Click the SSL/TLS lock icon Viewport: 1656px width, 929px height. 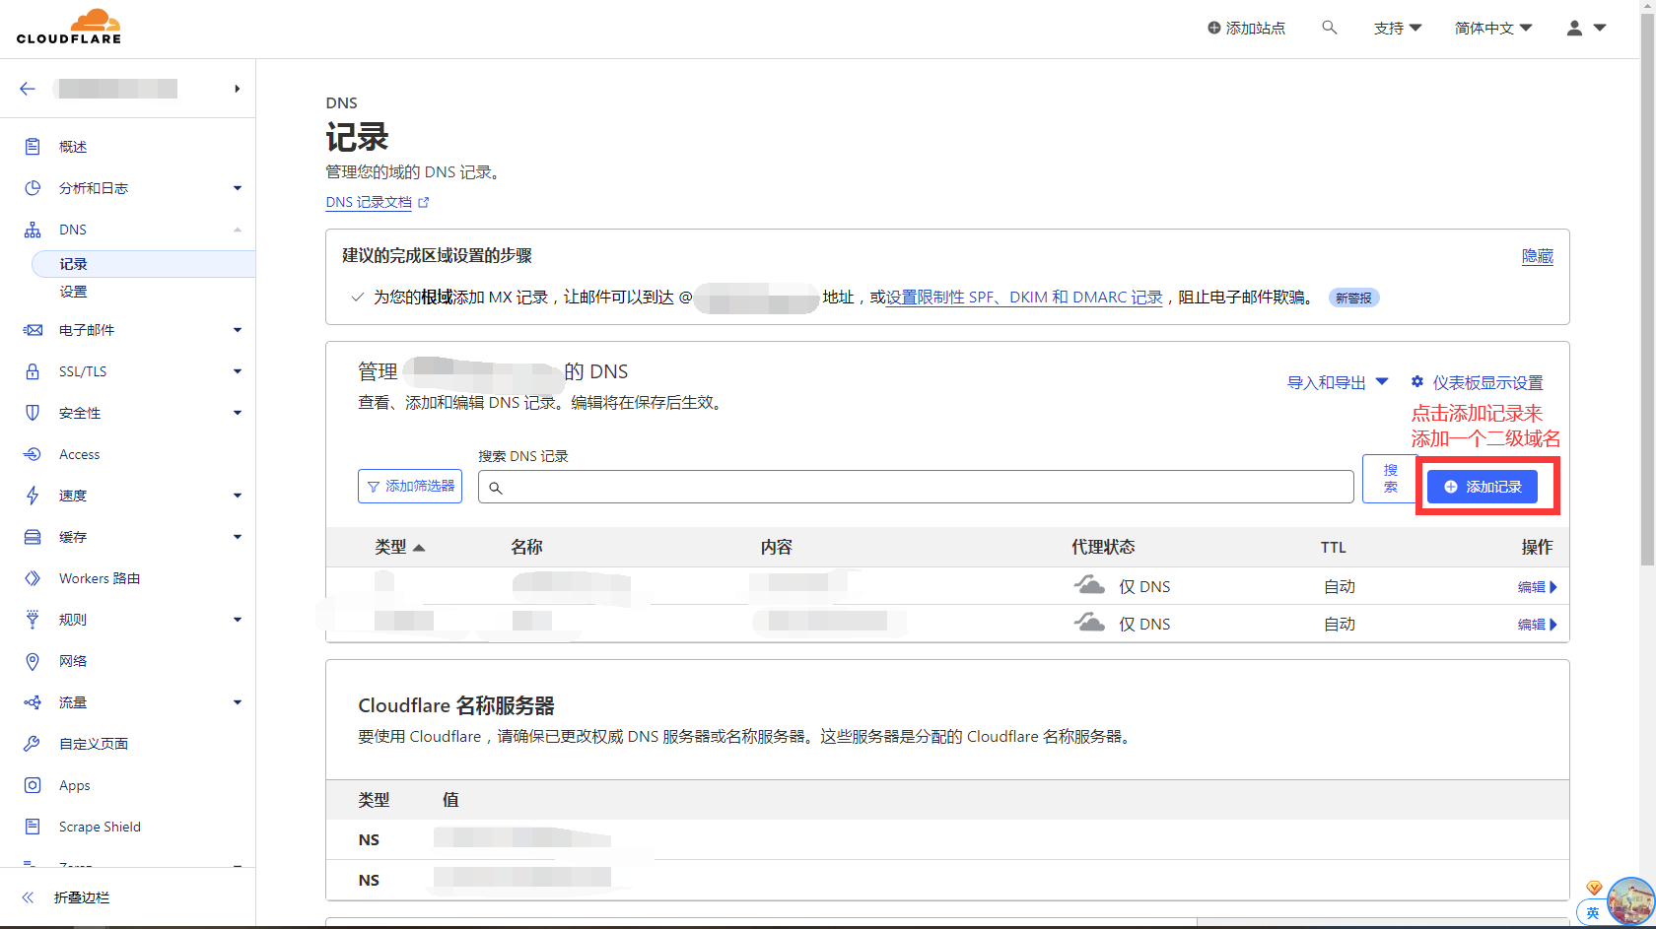[x=33, y=371]
